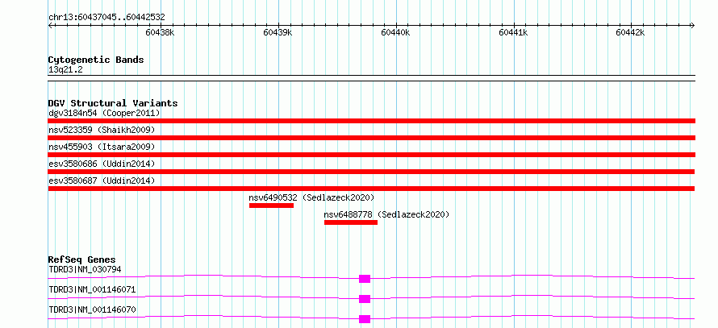The image size is (718, 328).
Task: Click the 60442k ruler position
Action: point(631,32)
